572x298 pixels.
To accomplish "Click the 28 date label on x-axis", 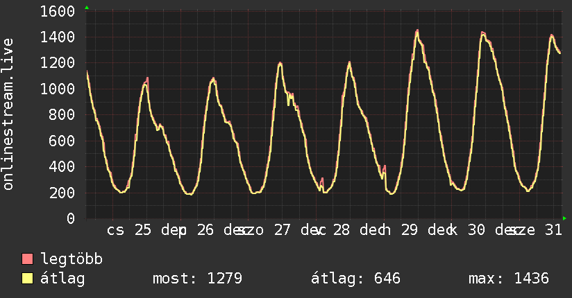I will click(x=342, y=230).
